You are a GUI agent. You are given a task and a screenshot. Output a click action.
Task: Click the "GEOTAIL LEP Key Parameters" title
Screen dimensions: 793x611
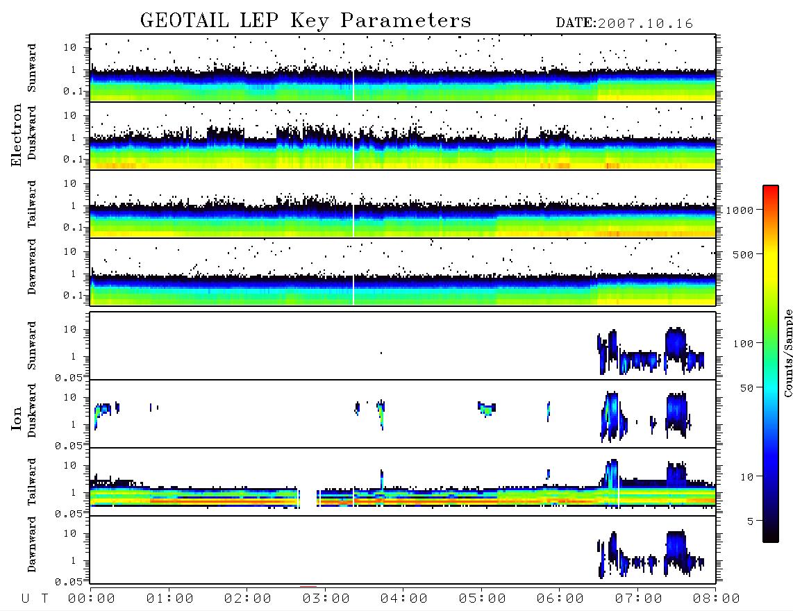point(306,22)
